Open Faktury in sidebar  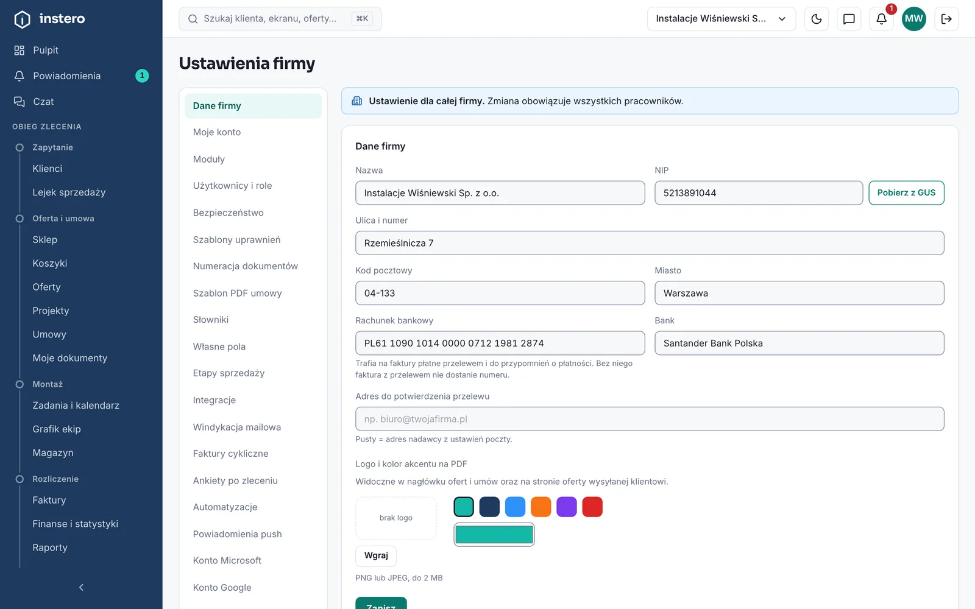[49, 500]
